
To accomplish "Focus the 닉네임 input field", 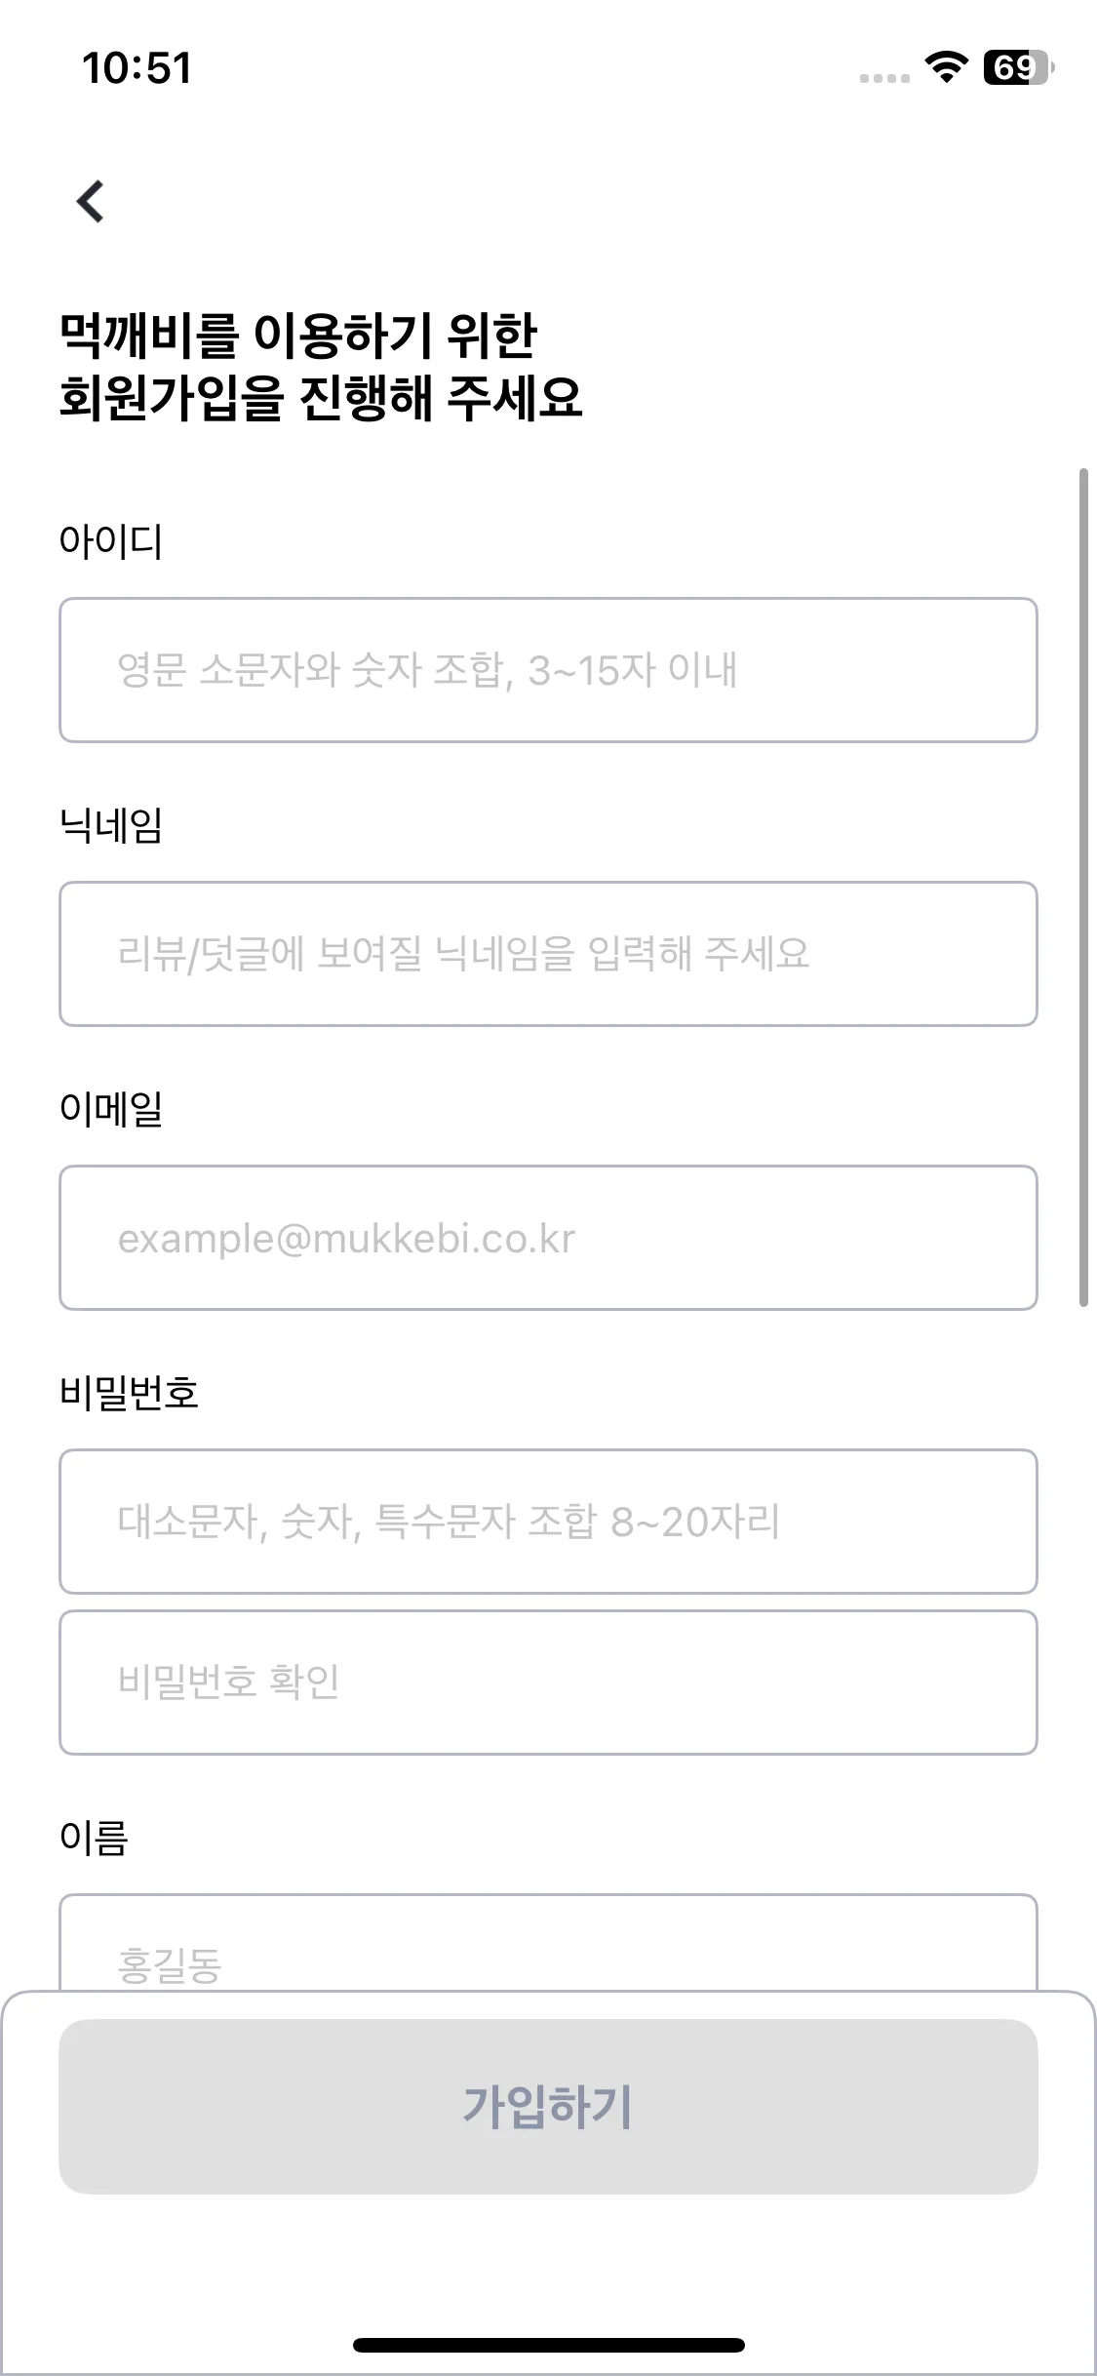I will click(548, 954).
